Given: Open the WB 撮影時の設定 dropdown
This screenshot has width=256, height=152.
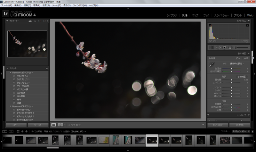Looking at the screenshot, I should coord(237,63).
